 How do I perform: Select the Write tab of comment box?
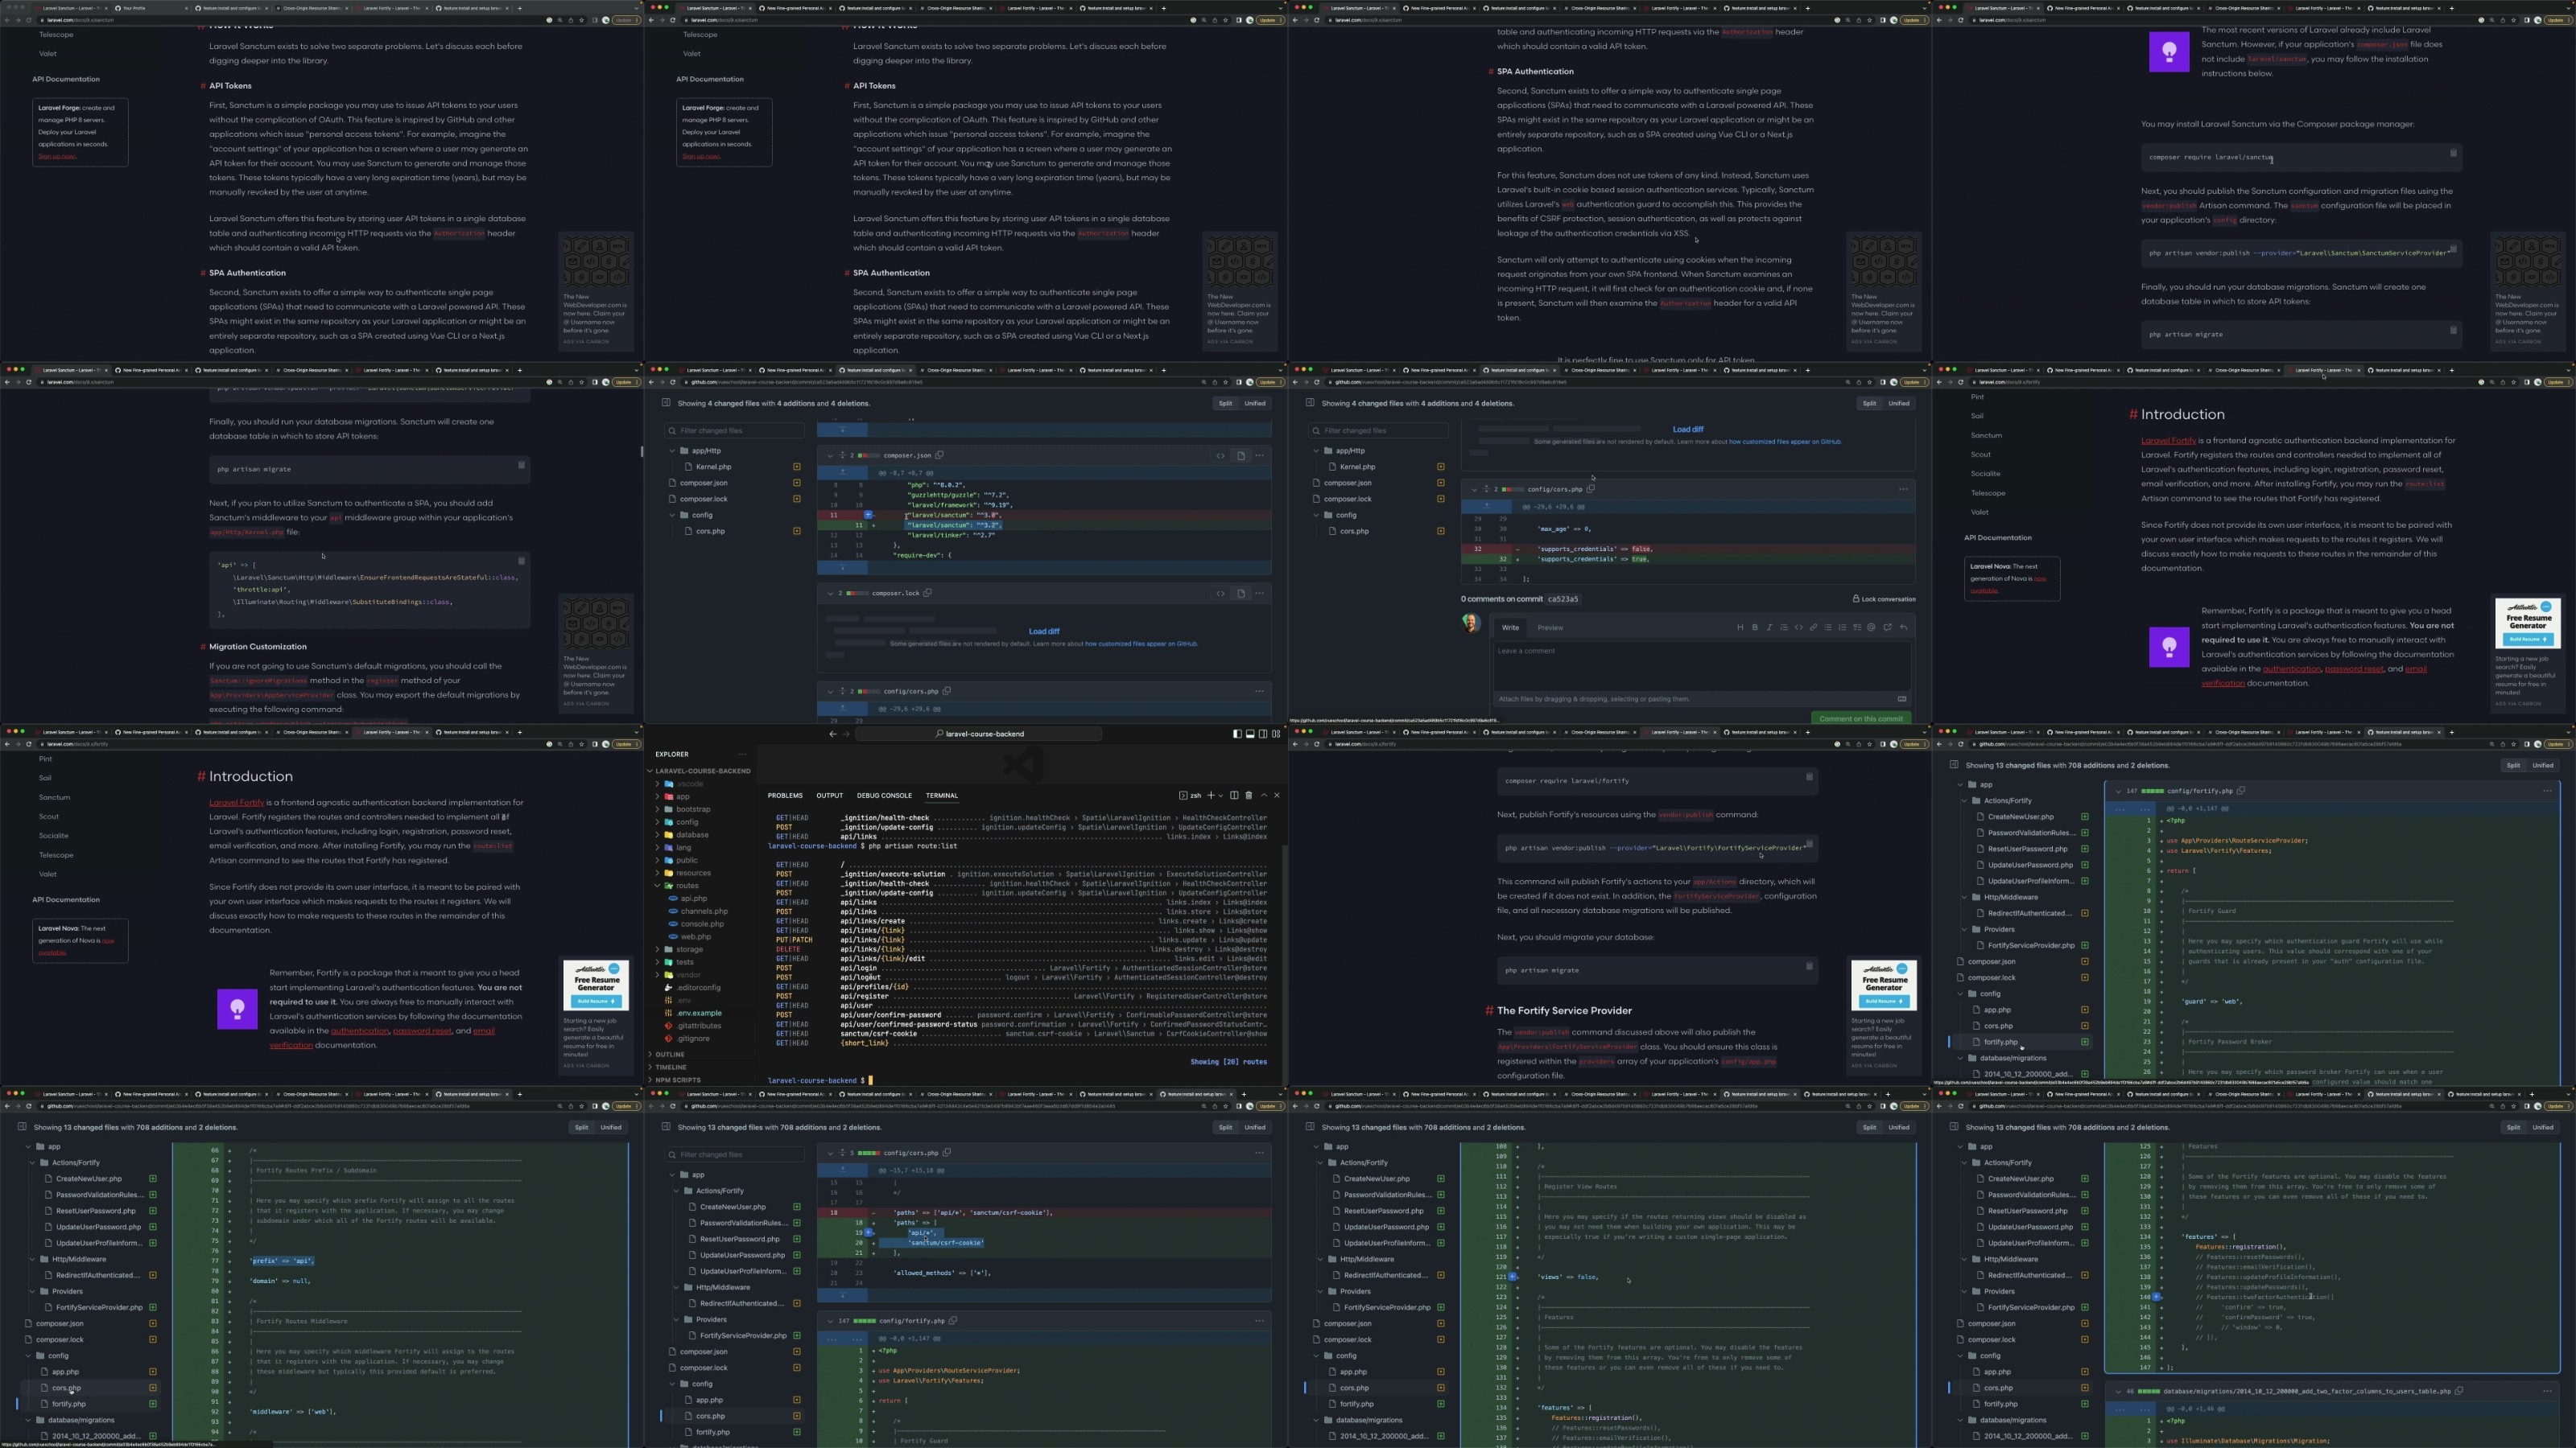tap(1510, 627)
